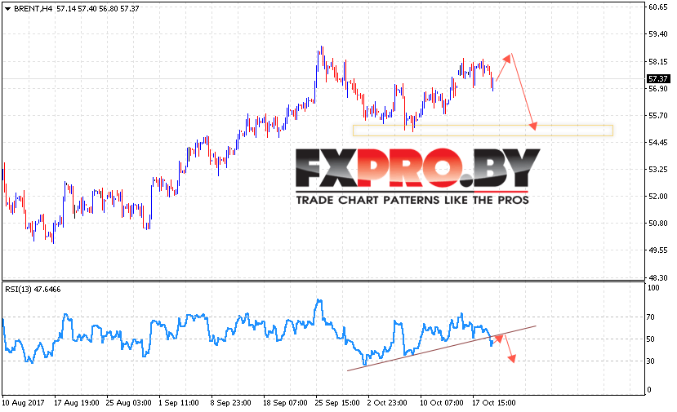677x412 pixels.
Task: Select price axis label 49.55
Action: coord(658,250)
